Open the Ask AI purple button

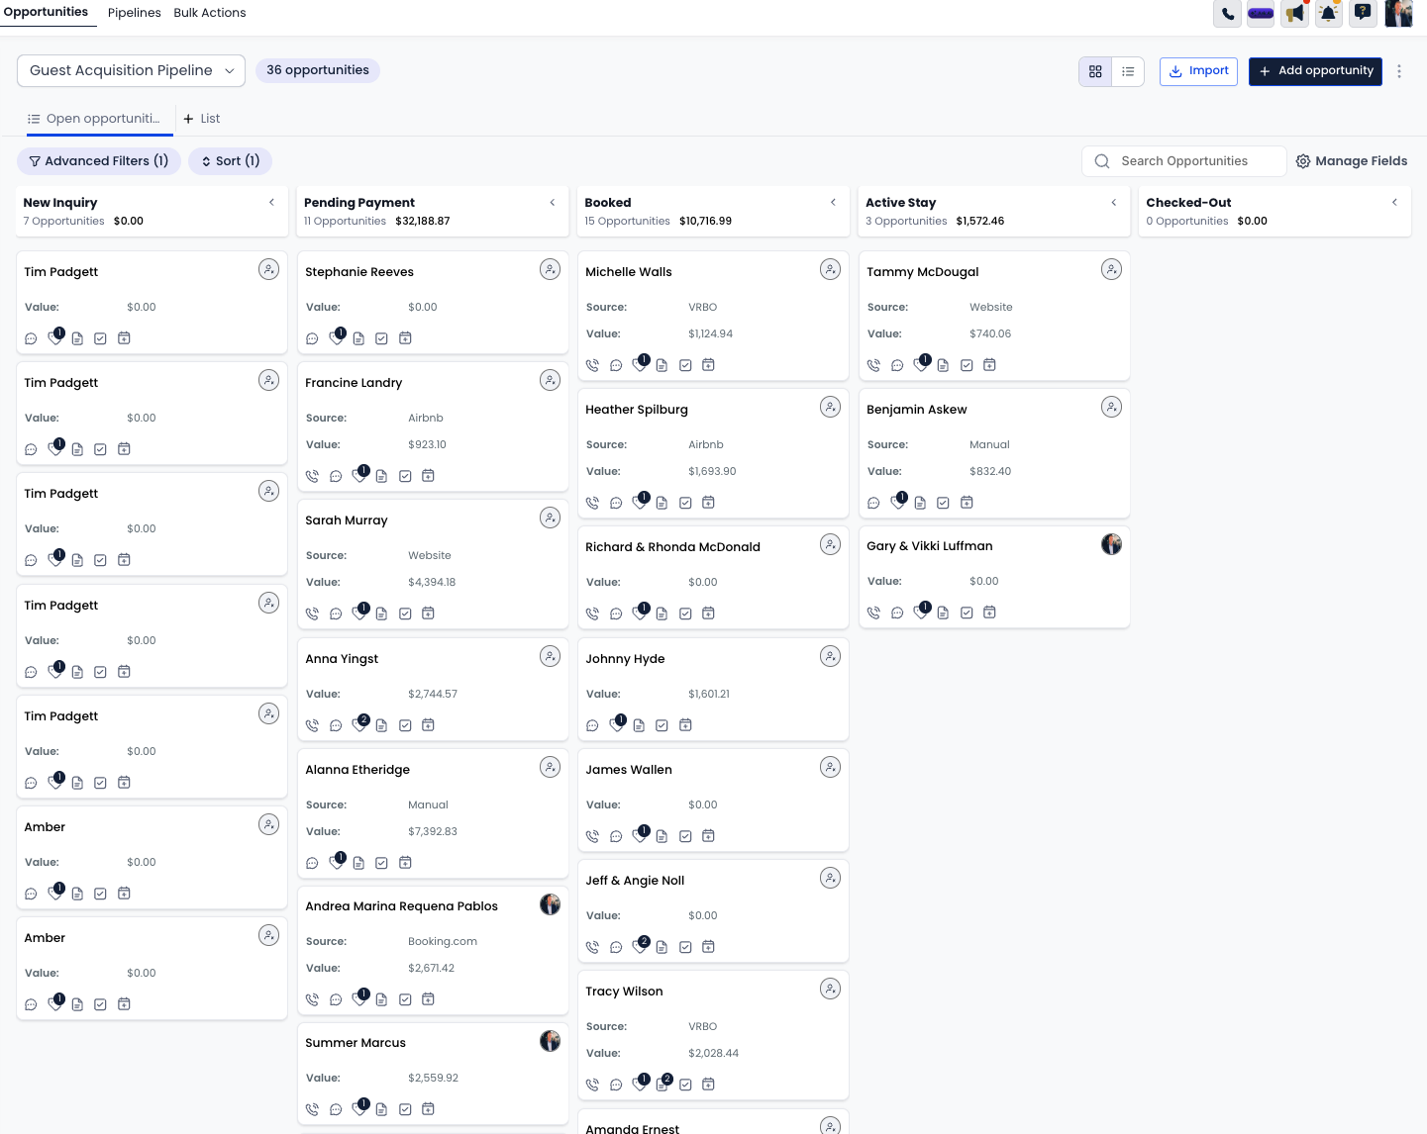click(x=1261, y=14)
